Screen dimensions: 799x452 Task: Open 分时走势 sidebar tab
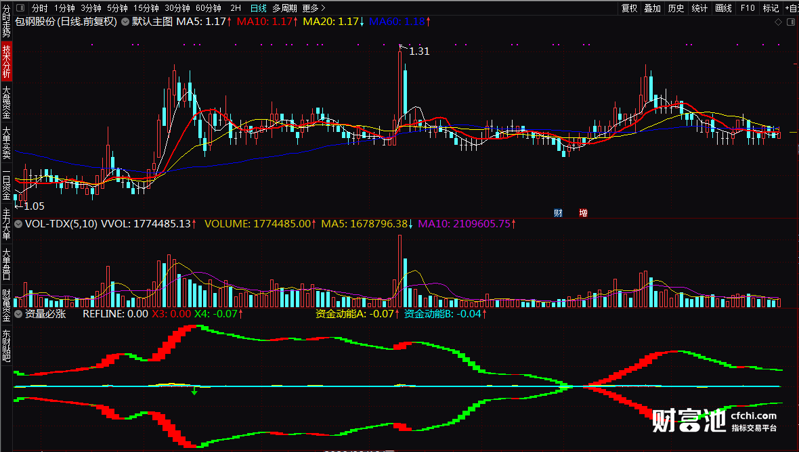coord(6,22)
